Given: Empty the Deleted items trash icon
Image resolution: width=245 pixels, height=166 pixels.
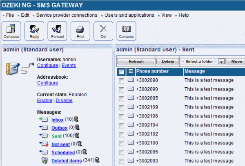Looking at the screenshot, I should [97, 160].
